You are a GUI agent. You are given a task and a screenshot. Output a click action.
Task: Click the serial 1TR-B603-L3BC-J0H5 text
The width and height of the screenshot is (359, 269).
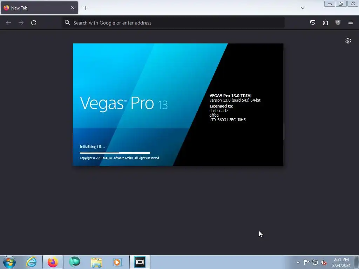pos(228,120)
